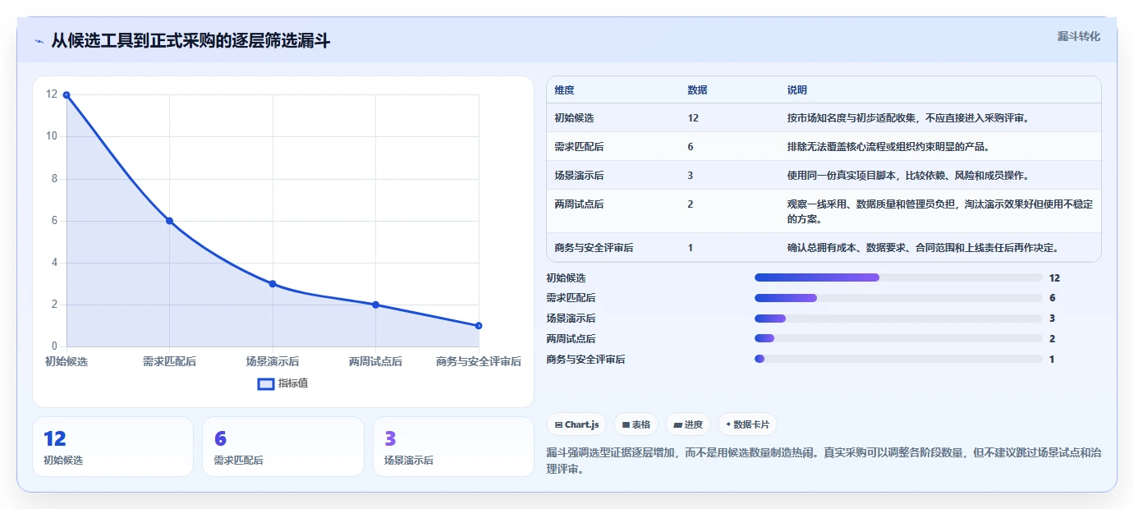Click the description starting 按市场知名度
Viewport: 1134px width, 509px height.
[907, 118]
